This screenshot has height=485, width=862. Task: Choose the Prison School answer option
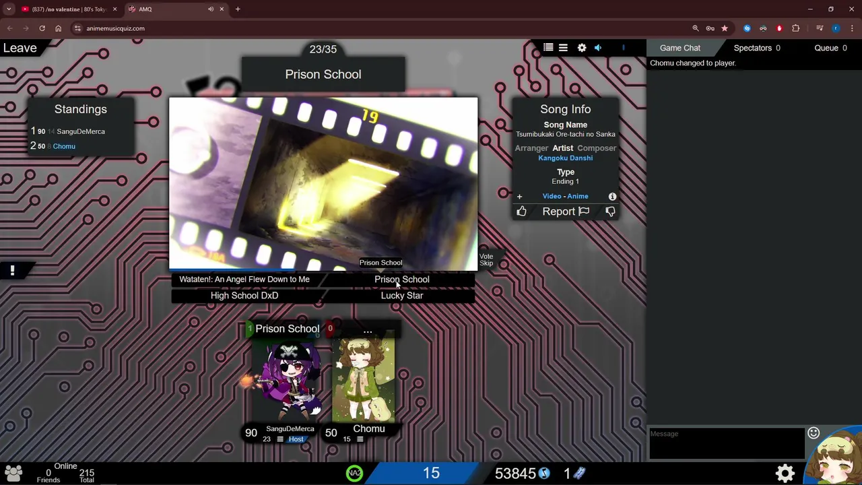pos(402,279)
